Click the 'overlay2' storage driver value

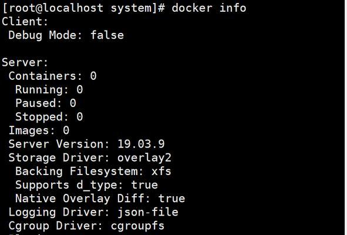coord(144,158)
